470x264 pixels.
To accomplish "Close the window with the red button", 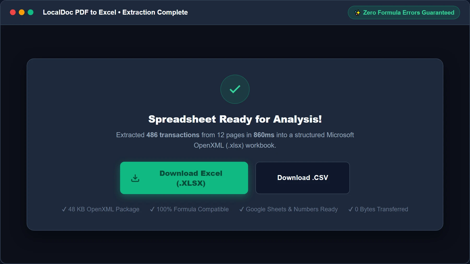I will point(13,12).
